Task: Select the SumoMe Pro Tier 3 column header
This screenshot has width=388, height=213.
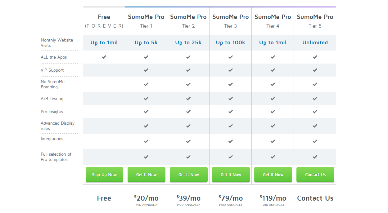Action: pyautogui.click(x=231, y=21)
